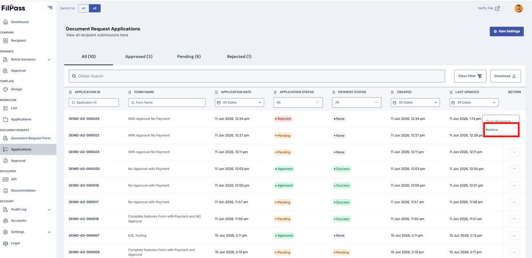Screen dimensions: 532x258
Task: Open the Legal scales icon in sidebar
Action: click(5, 243)
